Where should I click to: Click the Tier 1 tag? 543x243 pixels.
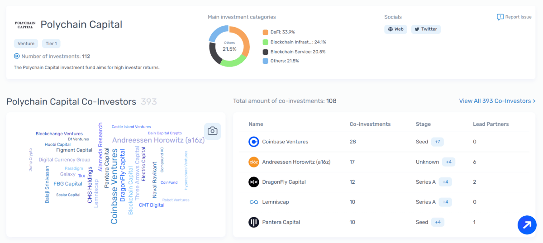tap(51, 43)
